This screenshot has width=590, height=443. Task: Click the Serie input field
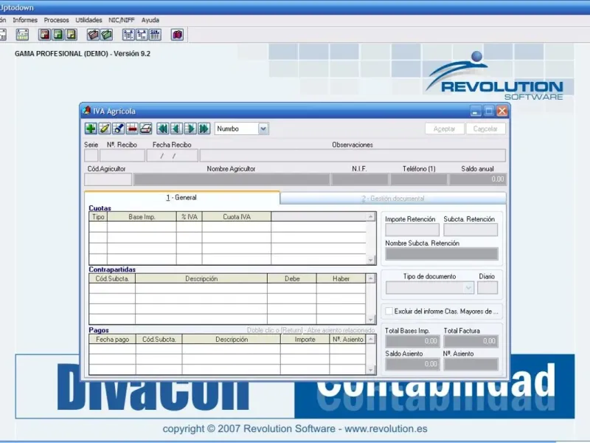point(91,156)
